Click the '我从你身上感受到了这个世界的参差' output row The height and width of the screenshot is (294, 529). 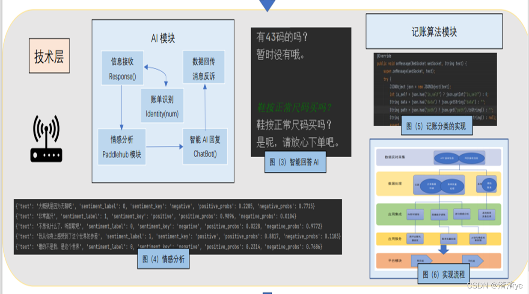(x=178, y=236)
